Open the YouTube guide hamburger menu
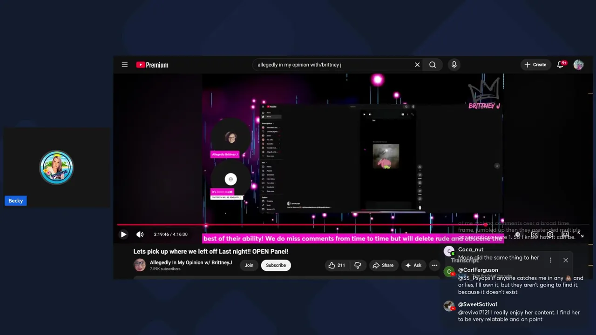The height and width of the screenshot is (335, 596). pyautogui.click(x=125, y=65)
